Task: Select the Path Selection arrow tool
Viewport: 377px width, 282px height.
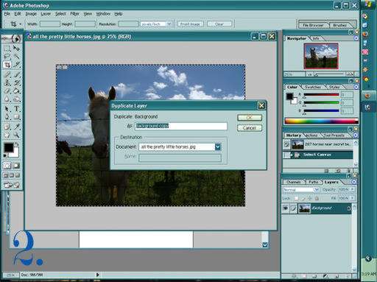Action: tap(7, 108)
